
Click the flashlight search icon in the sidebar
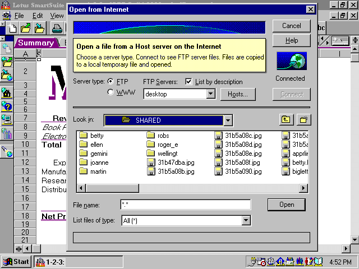(x=7, y=150)
